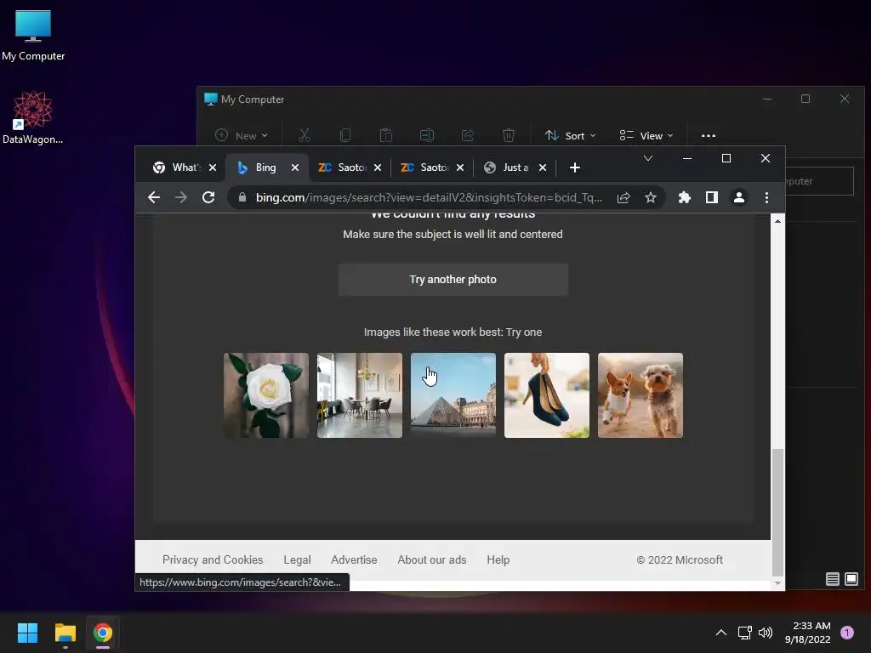Image resolution: width=871 pixels, height=653 pixels.
Task: Open My Computer desktop icon
Action: [33, 35]
